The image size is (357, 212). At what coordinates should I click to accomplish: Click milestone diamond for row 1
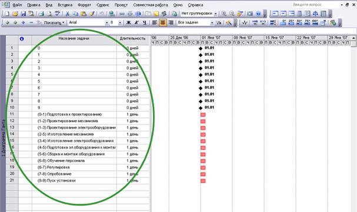201,48
